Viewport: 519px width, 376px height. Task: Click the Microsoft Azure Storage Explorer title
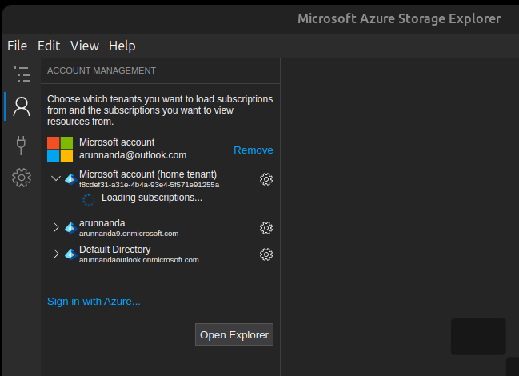399,19
